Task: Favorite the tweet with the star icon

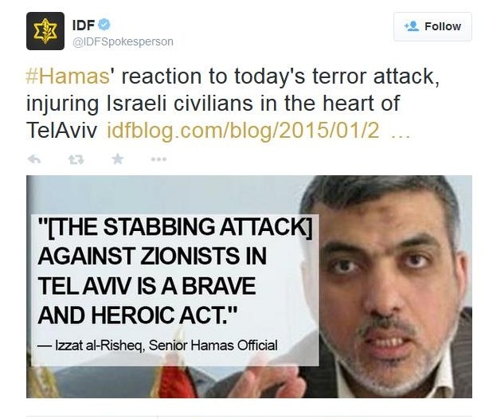Action: coord(118,159)
